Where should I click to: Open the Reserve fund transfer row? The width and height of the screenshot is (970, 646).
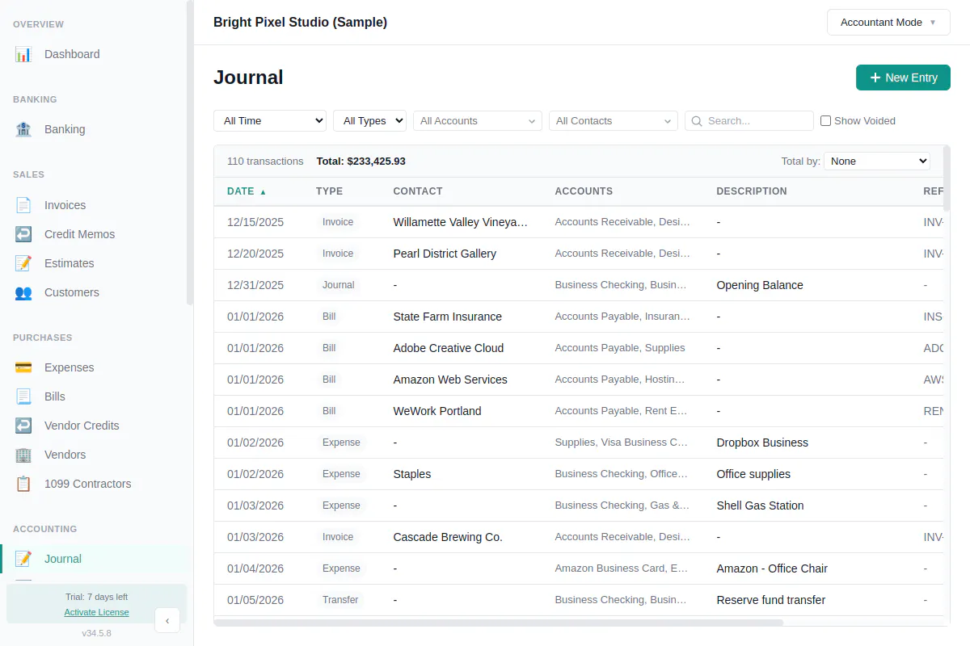coord(579,600)
